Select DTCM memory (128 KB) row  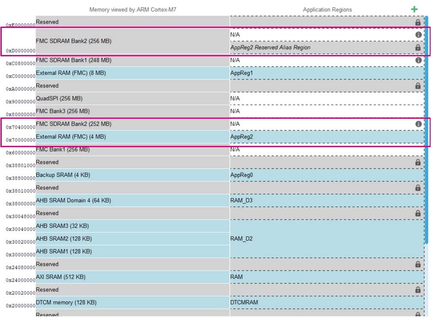pyautogui.click(x=132, y=302)
